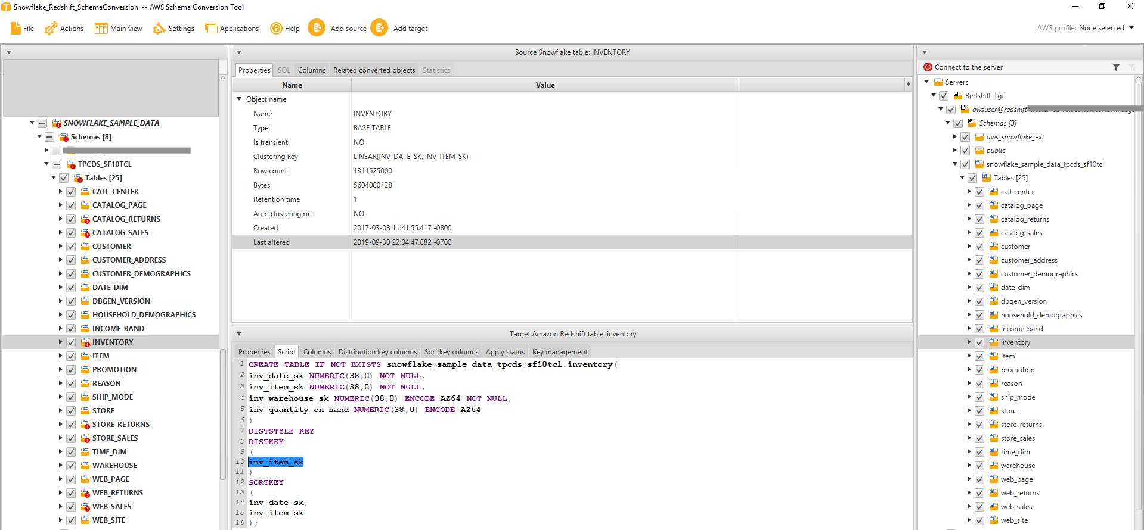Toggle the TPCDS_SF10TCL schema checkbox
This screenshot has width=1144, height=530.
[x=57, y=164]
